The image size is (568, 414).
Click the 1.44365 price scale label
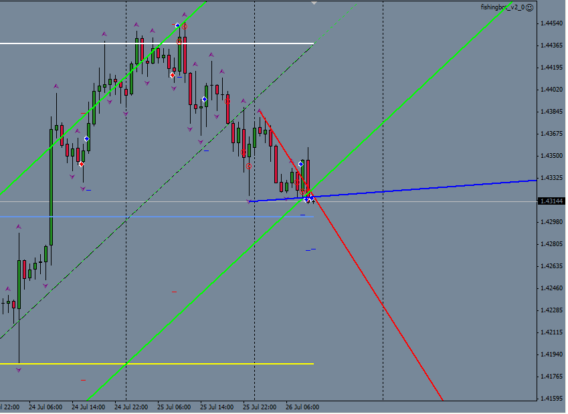[551, 45]
